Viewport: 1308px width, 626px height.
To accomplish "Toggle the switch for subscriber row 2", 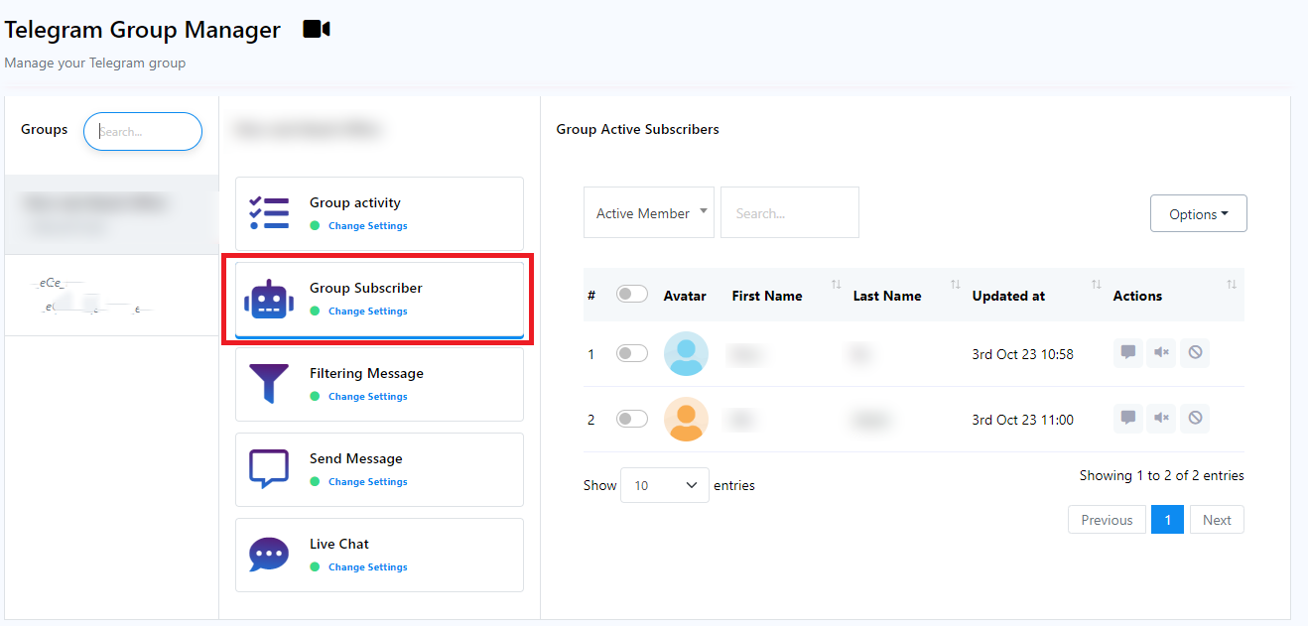I will 631,419.
